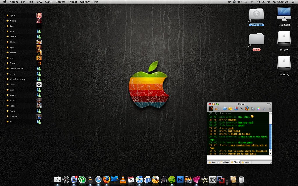Select the Seagate drive icon
This screenshot has width=298, height=186.
point(284,39)
